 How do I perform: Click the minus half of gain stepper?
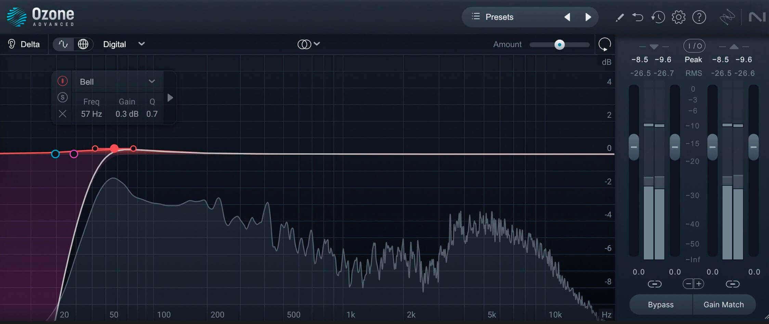tap(688, 284)
